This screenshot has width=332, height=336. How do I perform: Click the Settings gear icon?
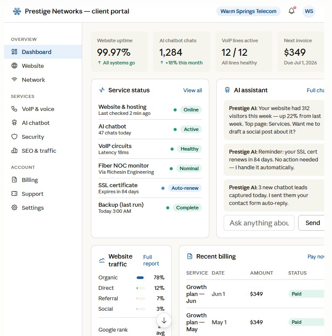coord(14,208)
